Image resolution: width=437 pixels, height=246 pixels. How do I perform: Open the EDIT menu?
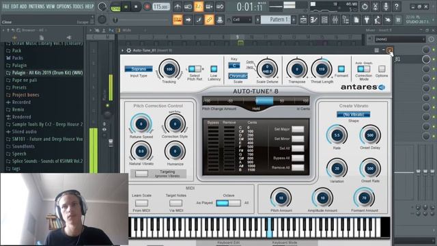click(15, 6)
